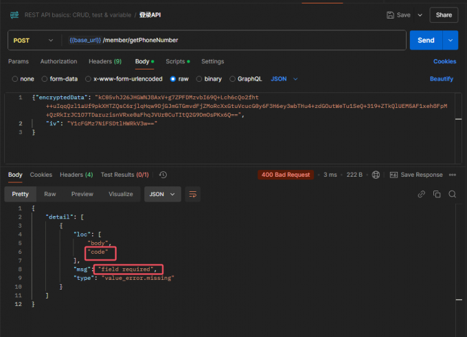Expand the Send options arrow
Screen dimensions: 467x337
pyautogui.click(x=451, y=41)
